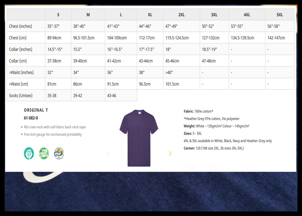Click the No Child Labour badge icon

tap(29, 153)
